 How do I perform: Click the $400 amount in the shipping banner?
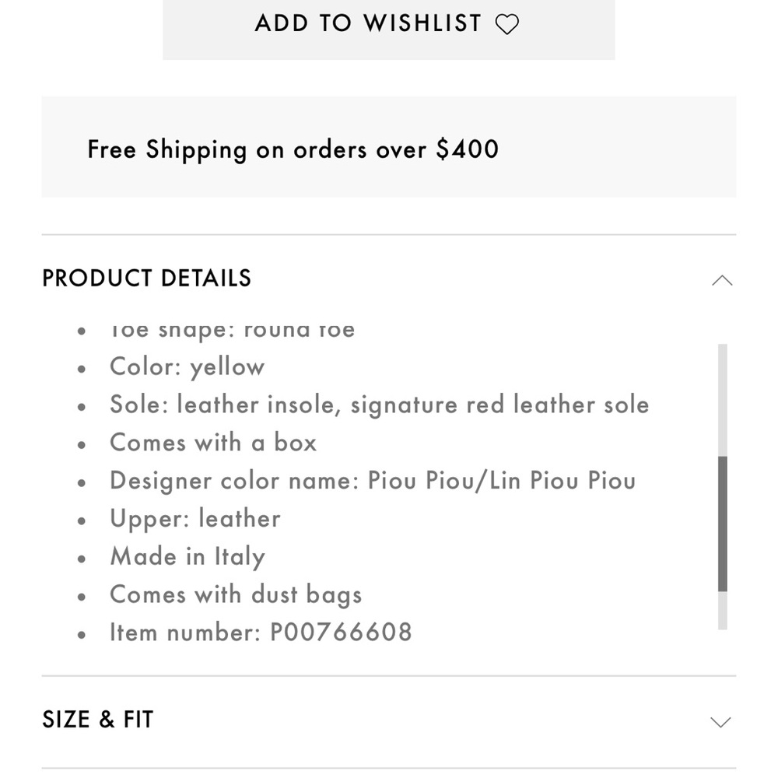(x=467, y=149)
